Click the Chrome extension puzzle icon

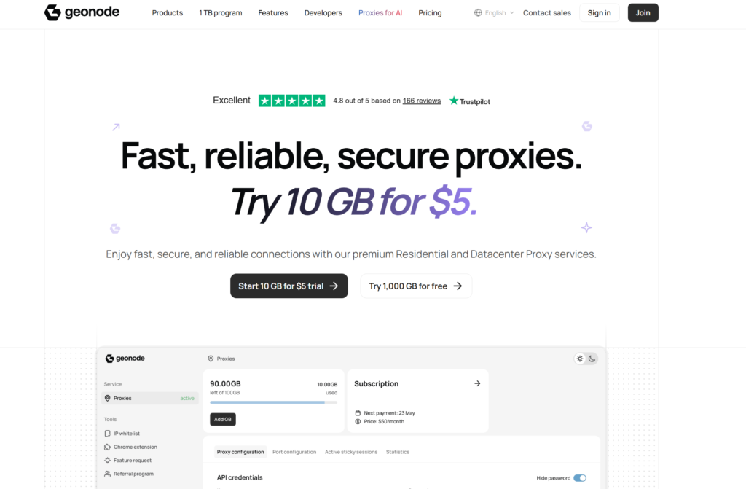pyautogui.click(x=108, y=447)
